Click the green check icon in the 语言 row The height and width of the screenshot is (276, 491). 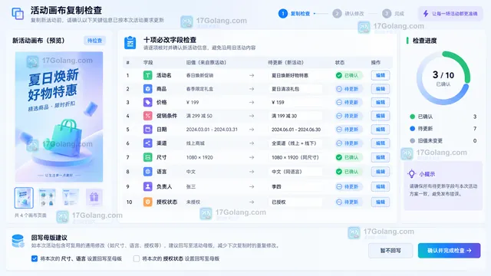click(339, 172)
